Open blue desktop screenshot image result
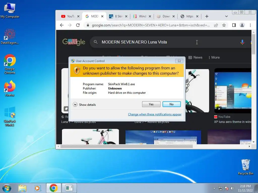Viewport: 258px width, 193px height. (x=163, y=137)
